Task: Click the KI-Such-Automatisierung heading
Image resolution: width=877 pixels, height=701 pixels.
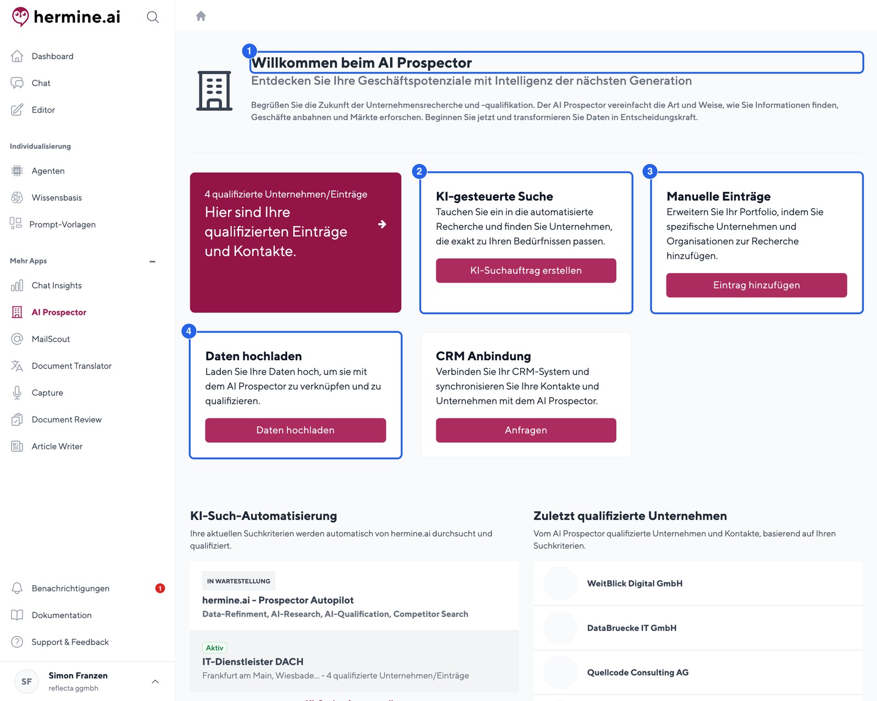Action: [264, 516]
